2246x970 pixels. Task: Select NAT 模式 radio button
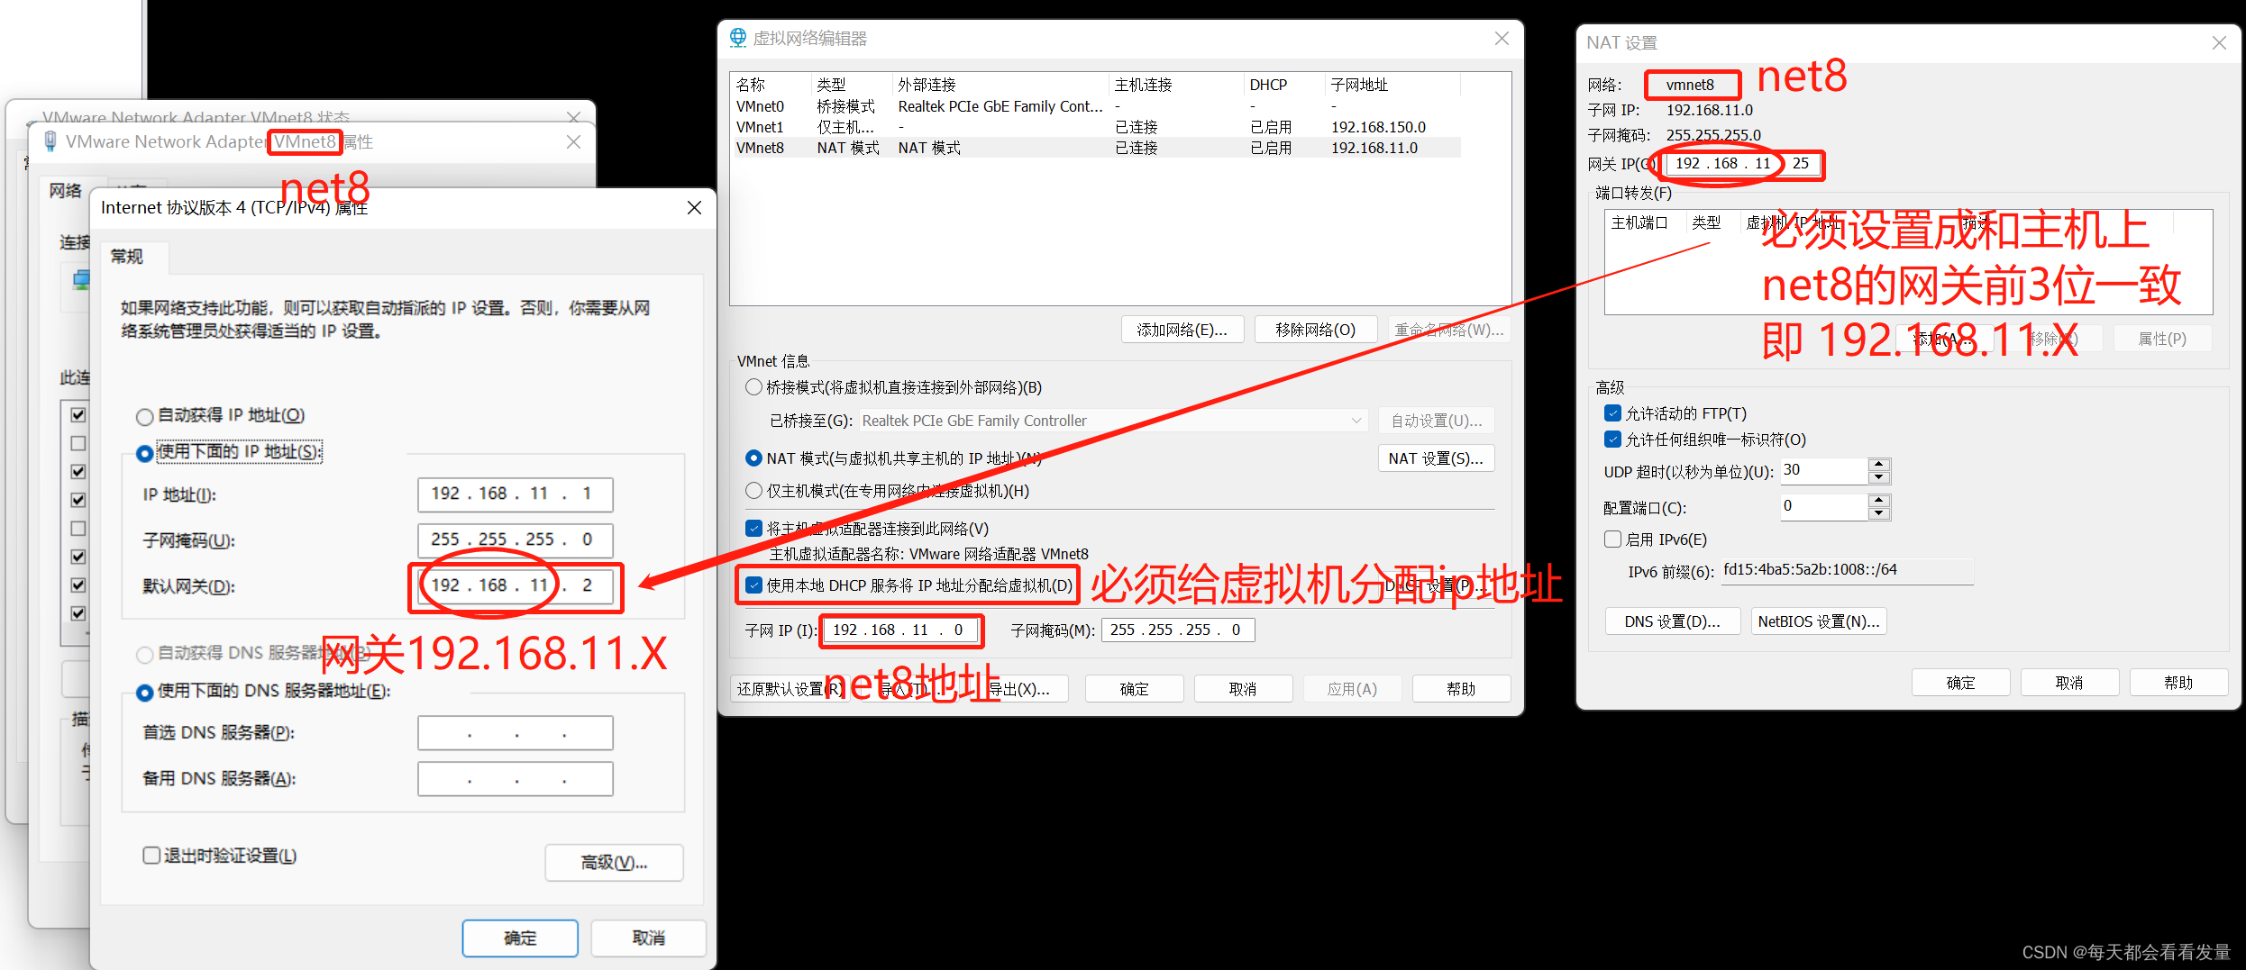(x=753, y=458)
